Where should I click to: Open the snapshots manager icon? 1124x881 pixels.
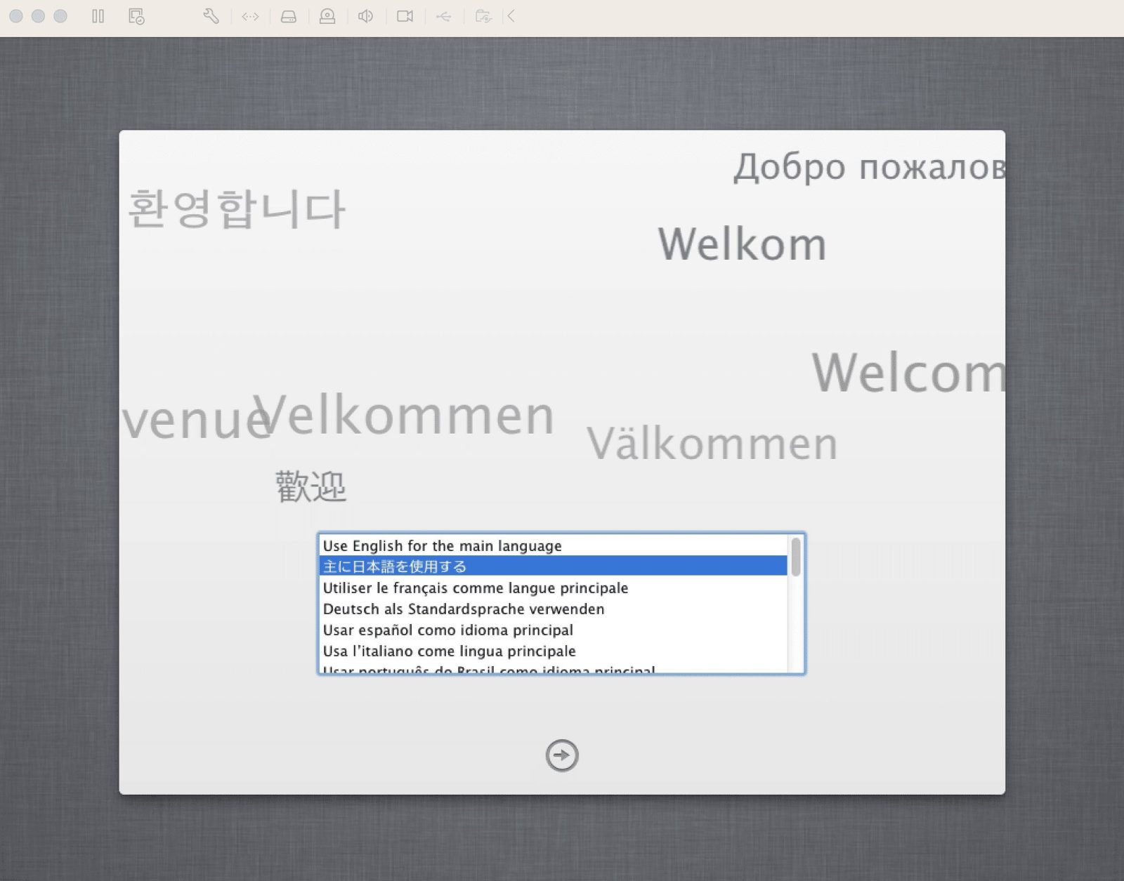coord(136,16)
